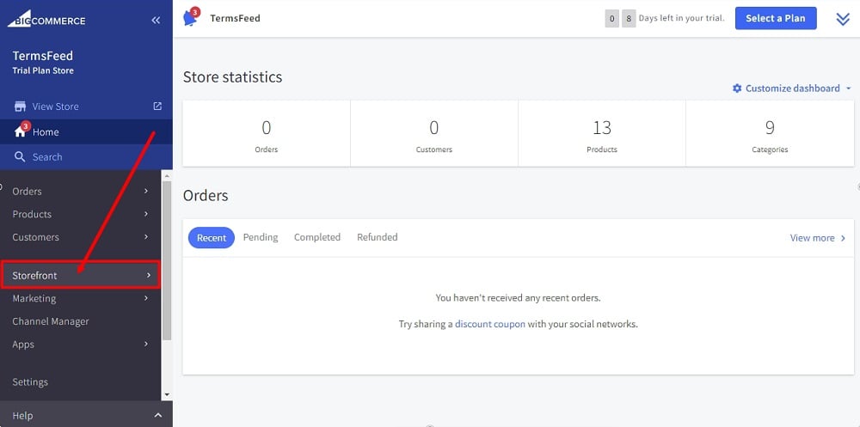Expand the Apps menu chevron
The image size is (860, 427).
[146, 345]
